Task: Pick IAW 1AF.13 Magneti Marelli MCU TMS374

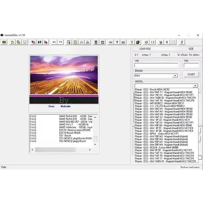Action: click(166, 153)
